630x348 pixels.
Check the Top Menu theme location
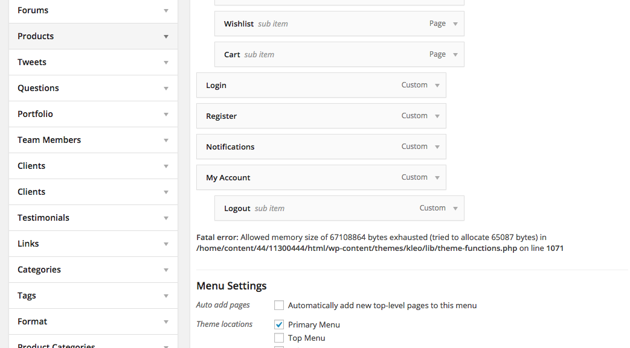[279, 338]
